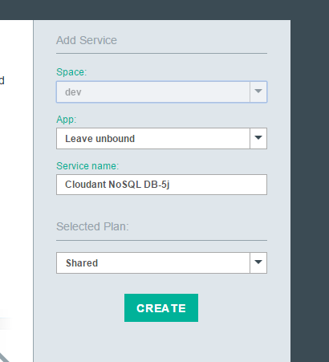Click the "Leave unbound" App field

point(161,138)
